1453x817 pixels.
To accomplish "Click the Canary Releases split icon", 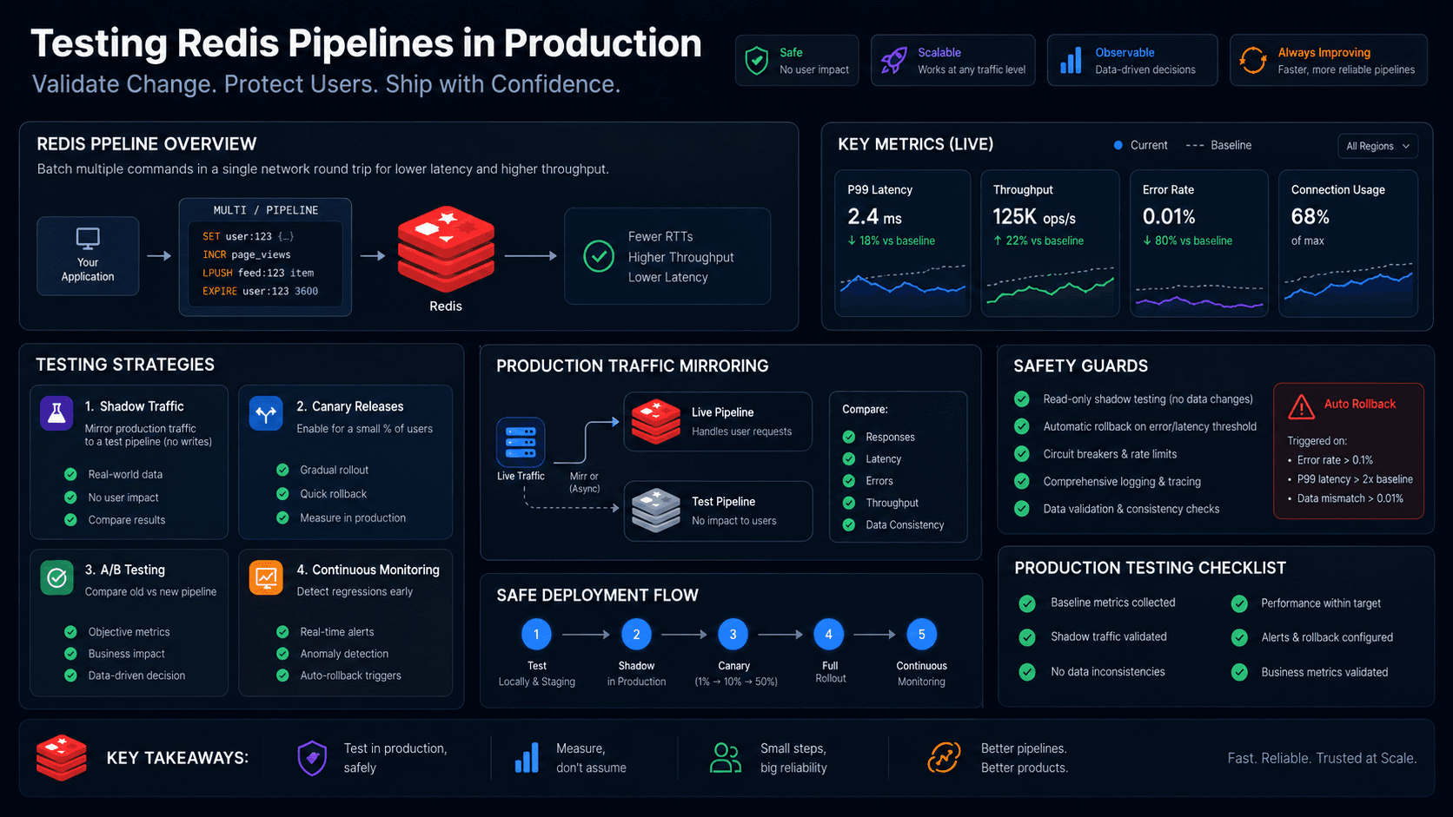I will tap(266, 413).
